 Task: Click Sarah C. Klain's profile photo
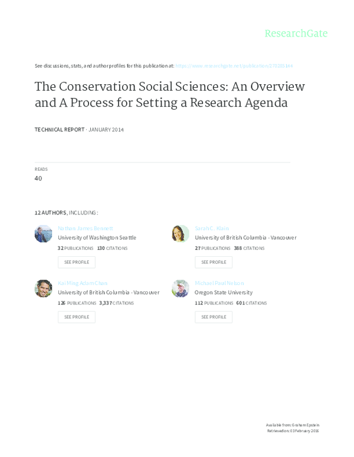181,234
